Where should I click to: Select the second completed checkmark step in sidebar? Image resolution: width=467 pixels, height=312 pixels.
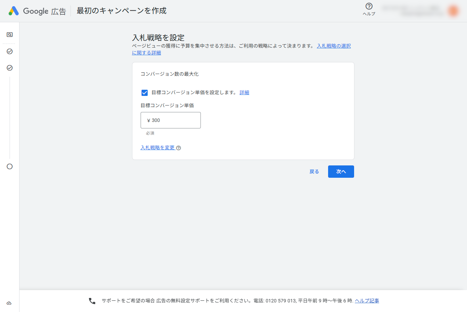pos(10,67)
